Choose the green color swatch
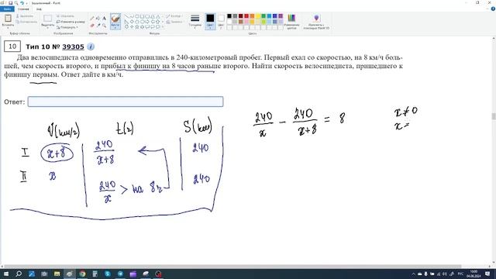Image resolution: width=496 pixels, height=279 pixels. [x=263, y=16]
